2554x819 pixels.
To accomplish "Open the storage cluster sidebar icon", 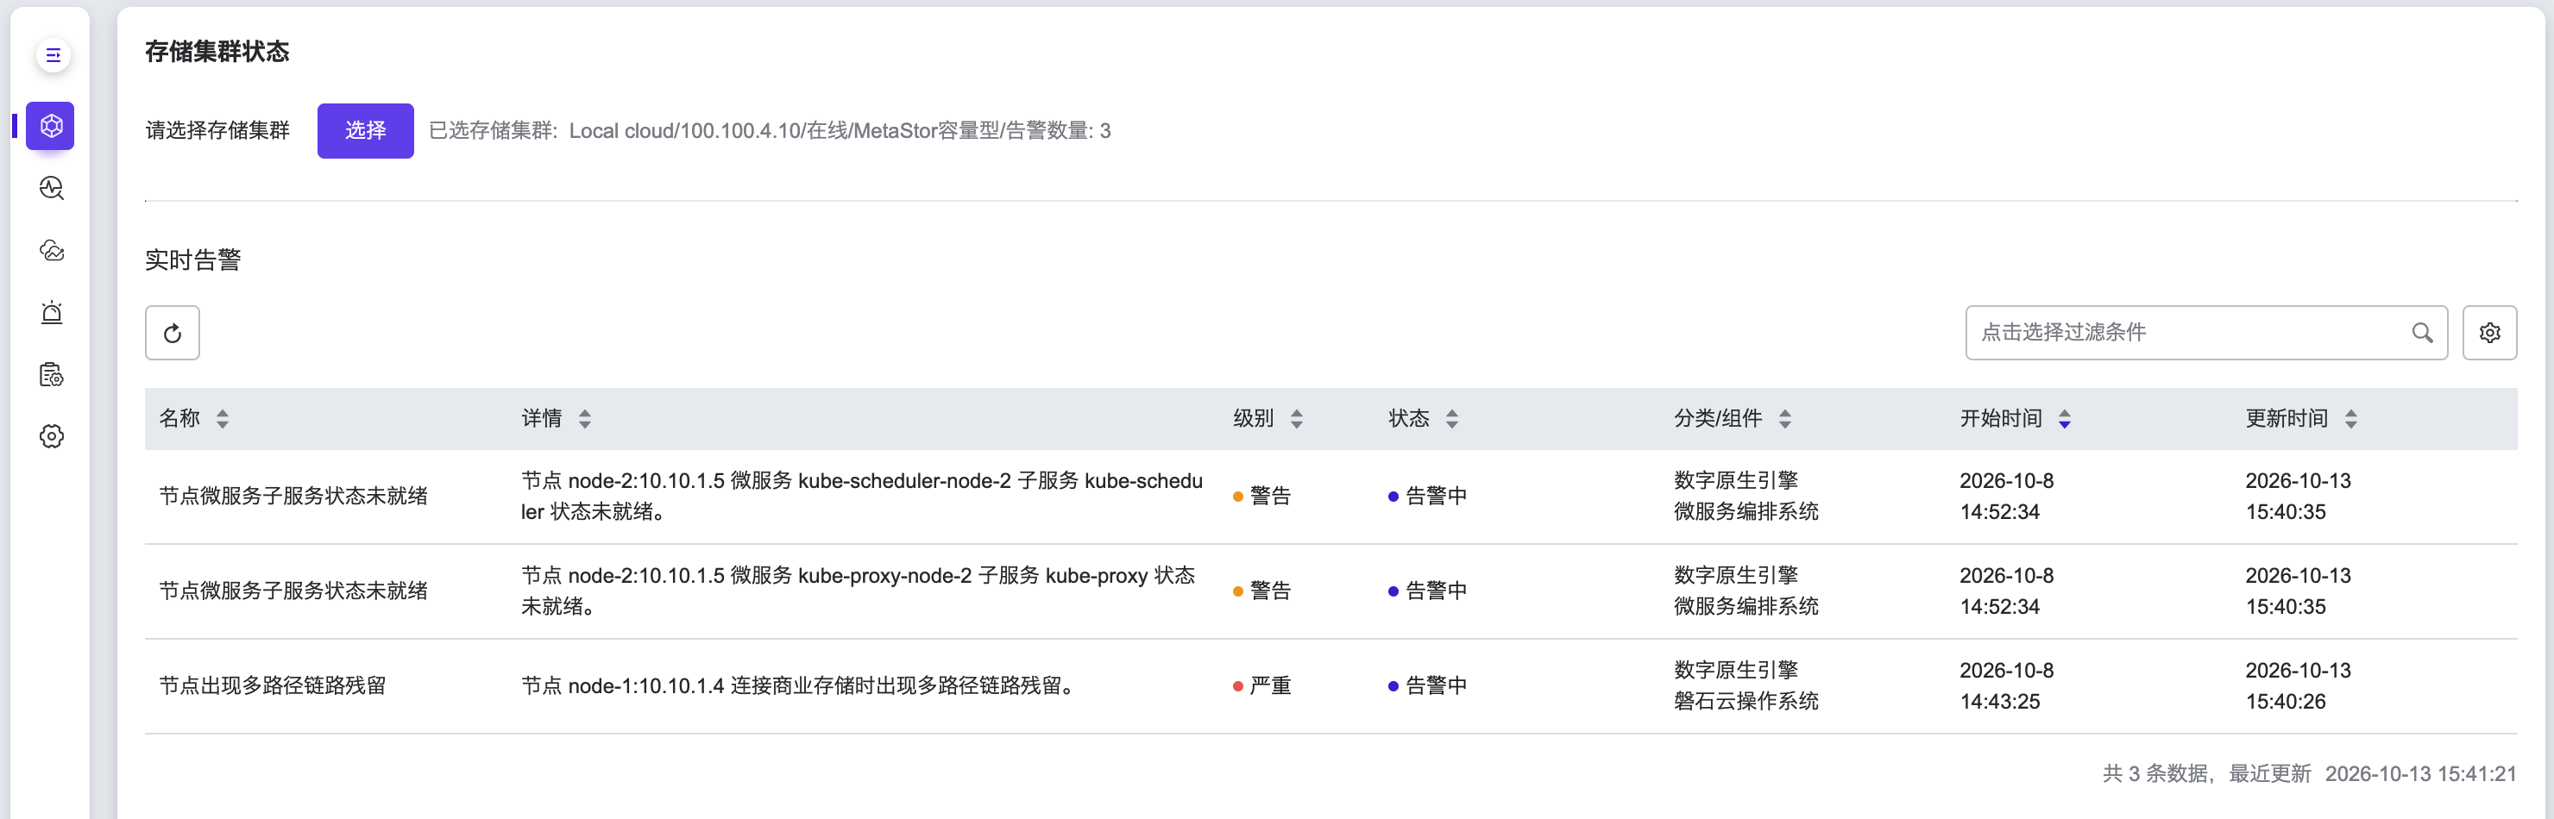I will tap(51, 126).
